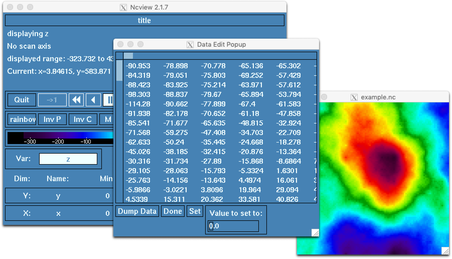Select variable z in the Var box
The image size is (452, 259).
tap(68, 159)
